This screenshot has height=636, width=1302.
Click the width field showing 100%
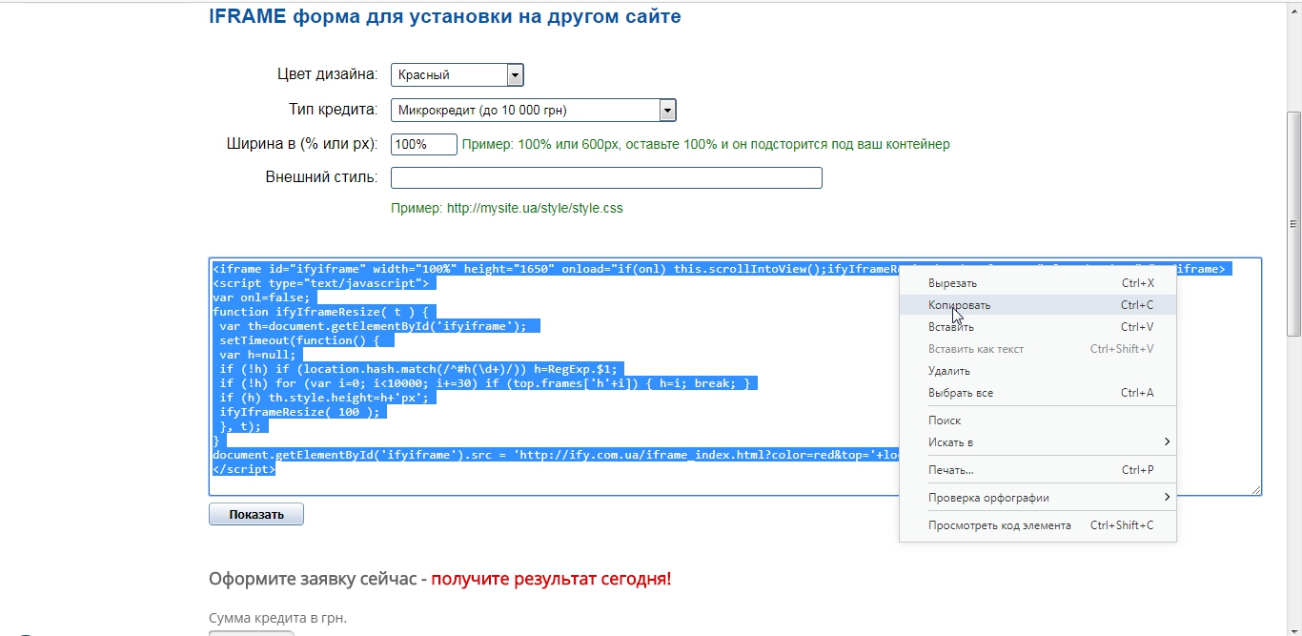click(423, 145)
